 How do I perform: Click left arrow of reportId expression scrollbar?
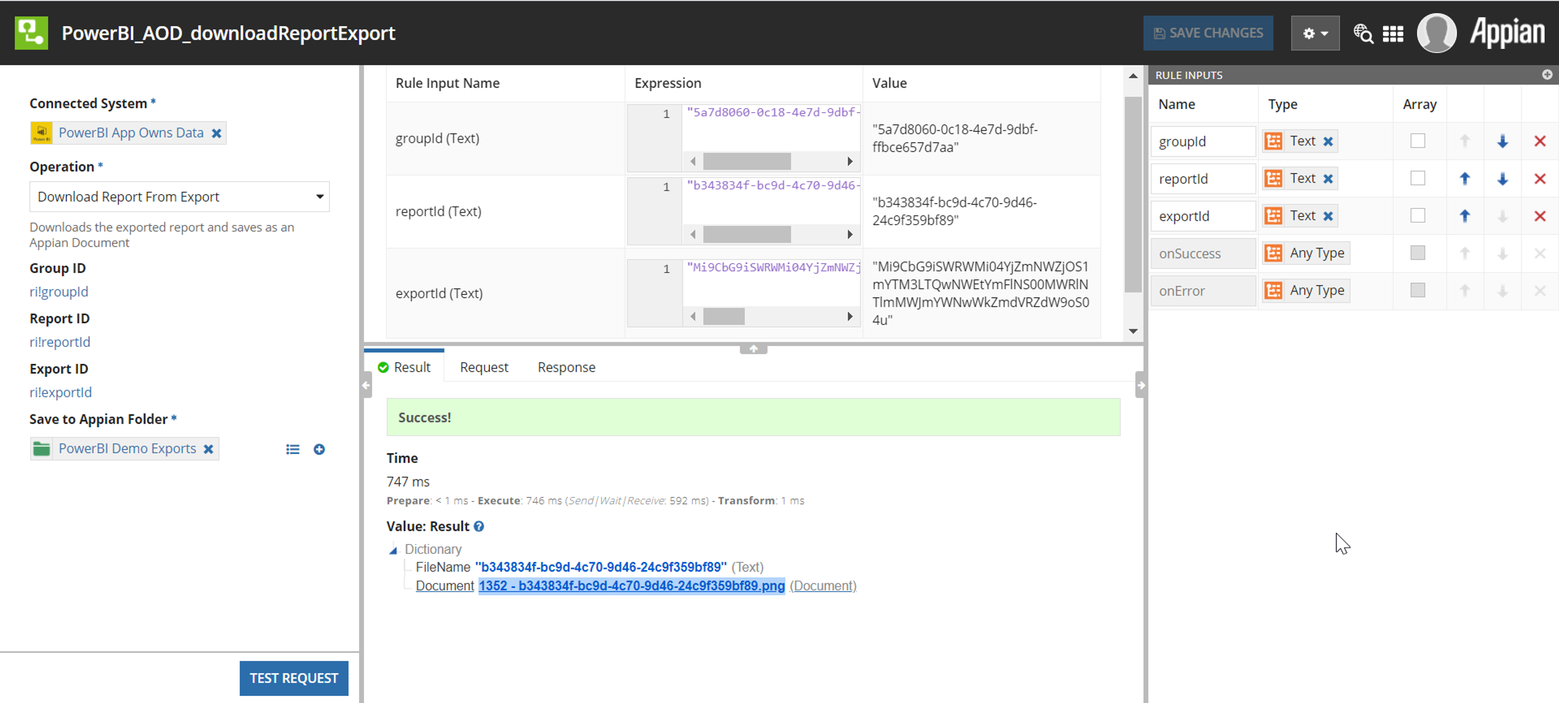[x=693, y=235]
